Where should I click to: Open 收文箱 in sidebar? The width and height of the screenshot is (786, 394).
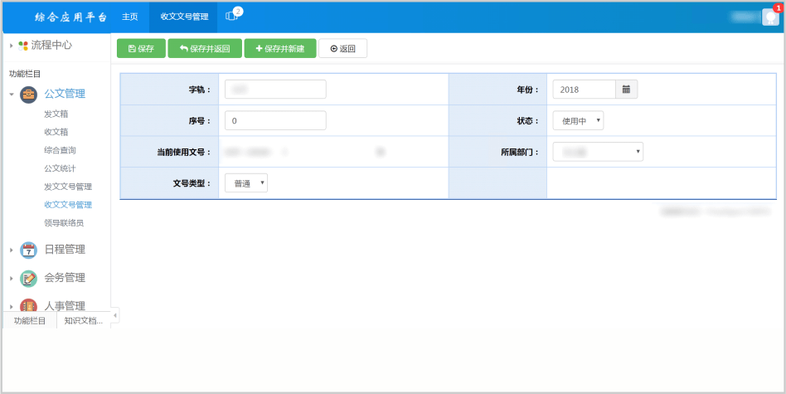(56, 132)
